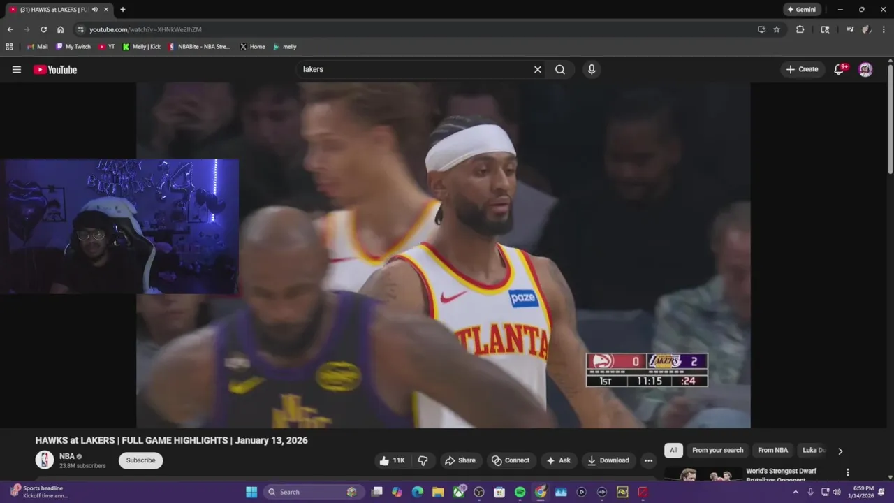The width and height of the screenshot is (894, 503).
Task: Open File Explorer from the taskbar
Action: click(x=438, y=492)
